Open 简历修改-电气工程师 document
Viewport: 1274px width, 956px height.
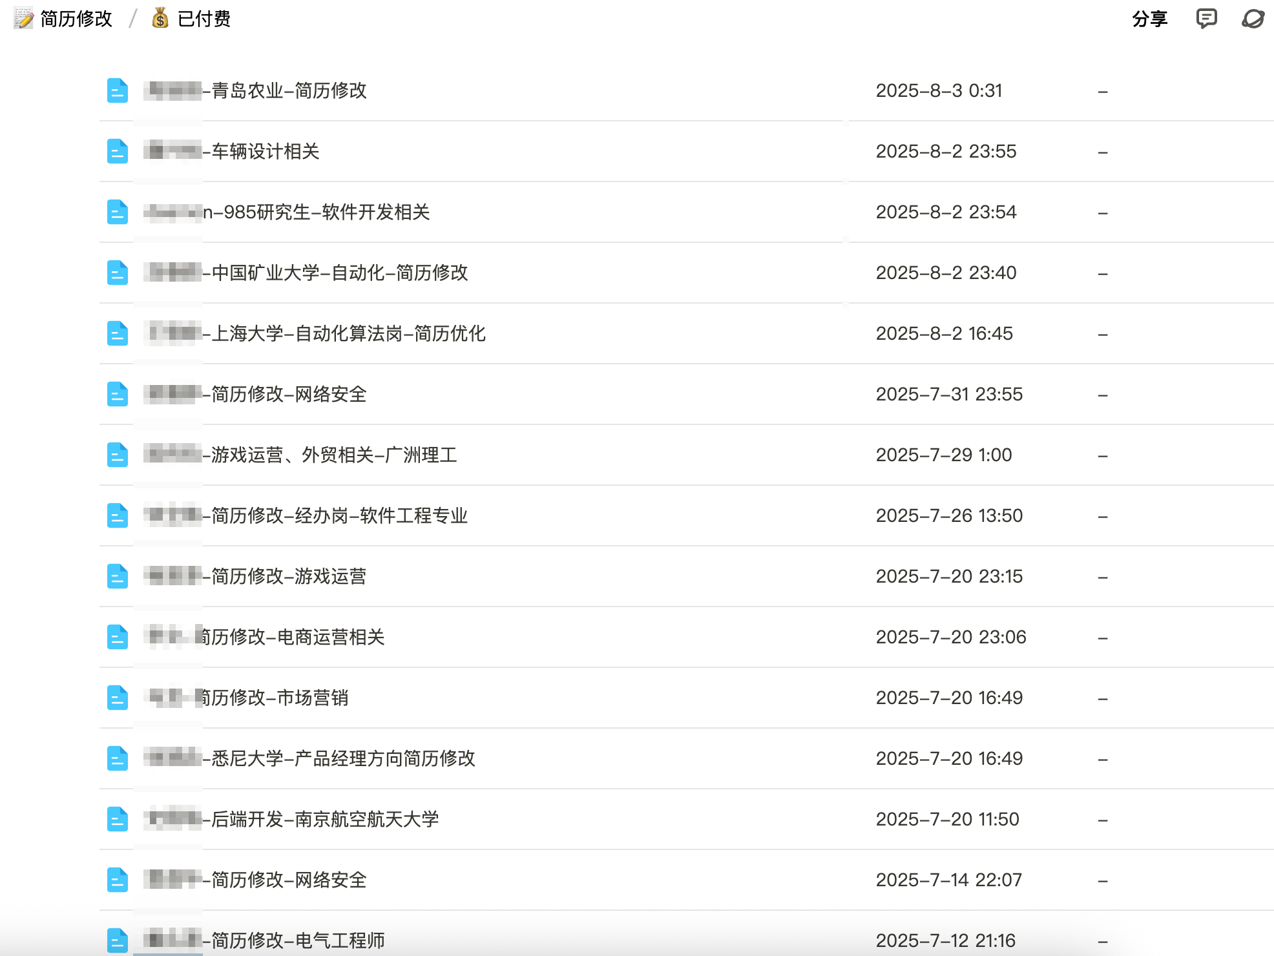(297, 940)
